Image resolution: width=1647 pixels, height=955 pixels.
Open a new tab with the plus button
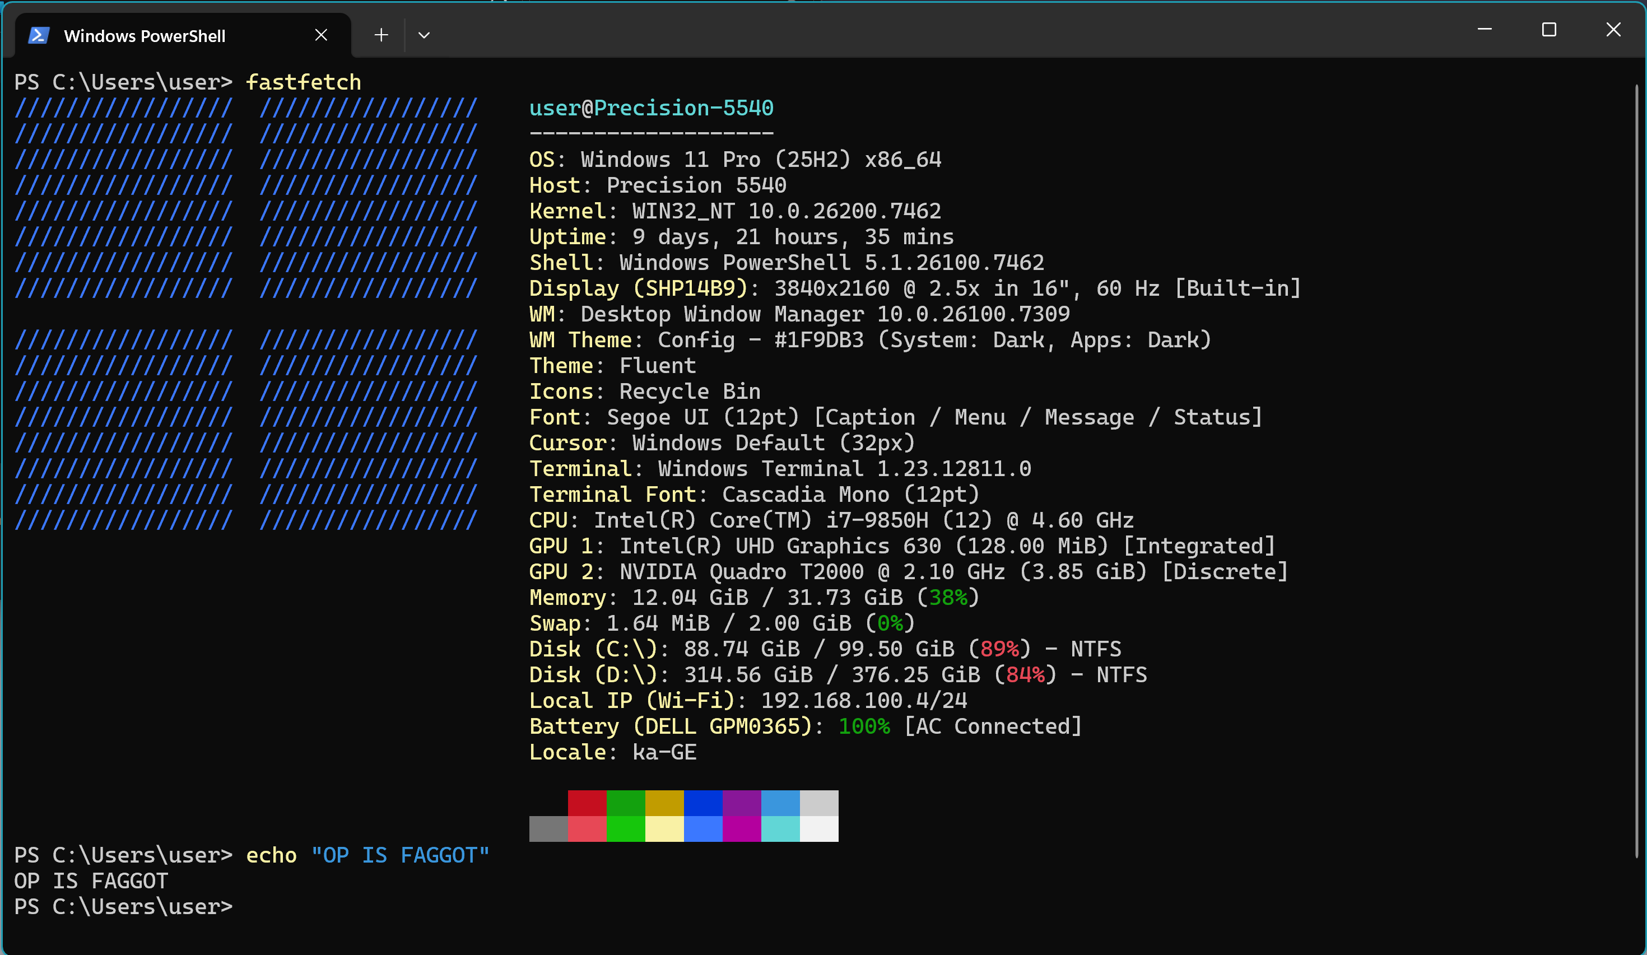(381, 35)
